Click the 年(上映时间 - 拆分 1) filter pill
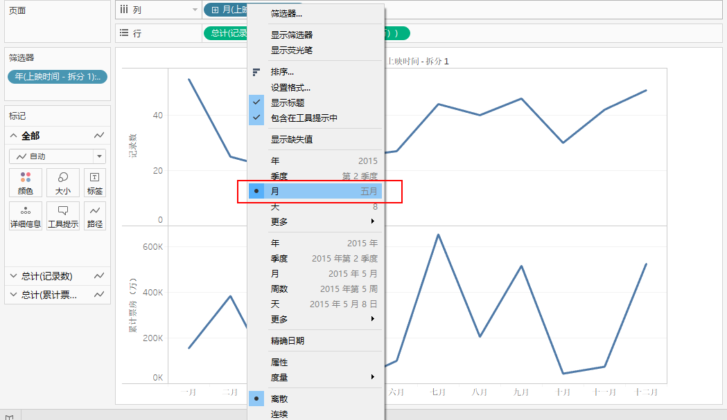Screen dimensions: 727x420 (56, 77)
